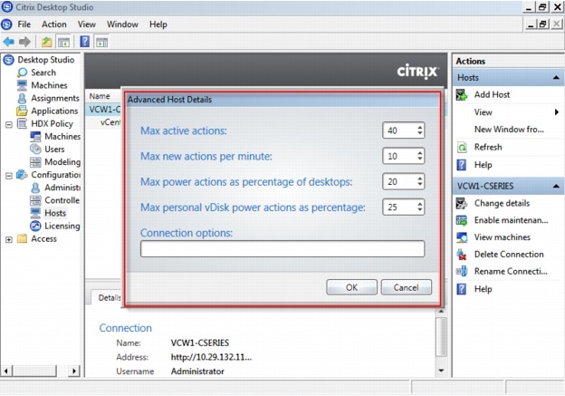565x396 pixels.
Task: Toggle the Show/Hide action pane icon
Action: [101, 42]
